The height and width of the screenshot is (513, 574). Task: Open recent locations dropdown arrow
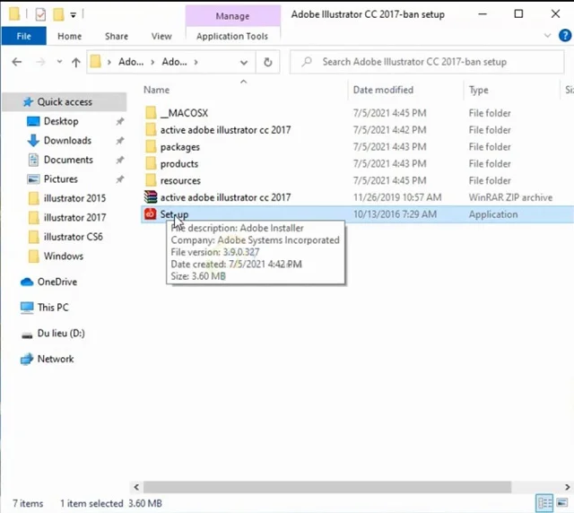tap(59, 62)
